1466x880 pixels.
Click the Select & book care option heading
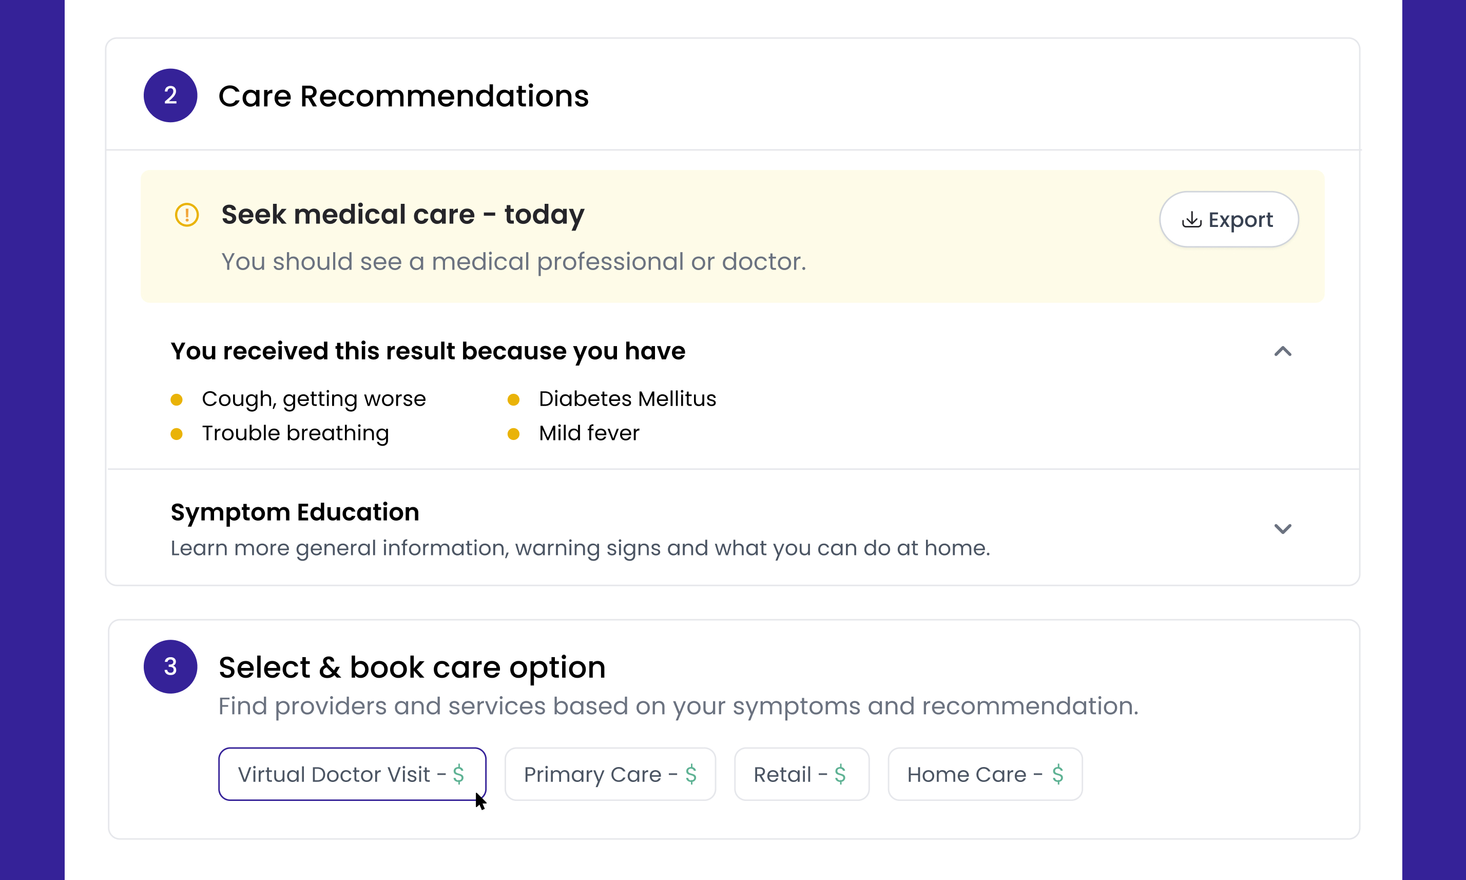411,666
